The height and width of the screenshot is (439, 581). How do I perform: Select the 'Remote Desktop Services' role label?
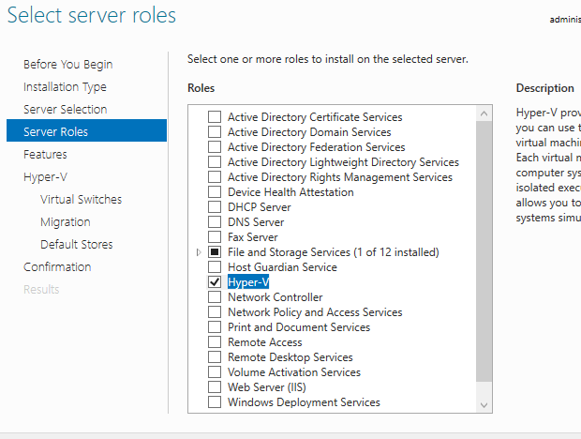[290, 357]
